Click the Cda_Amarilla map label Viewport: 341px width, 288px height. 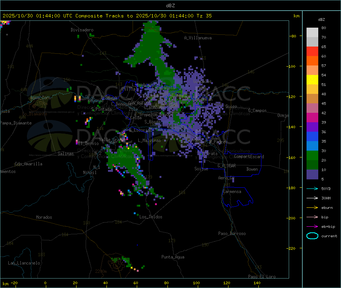(x=28, y=164)
